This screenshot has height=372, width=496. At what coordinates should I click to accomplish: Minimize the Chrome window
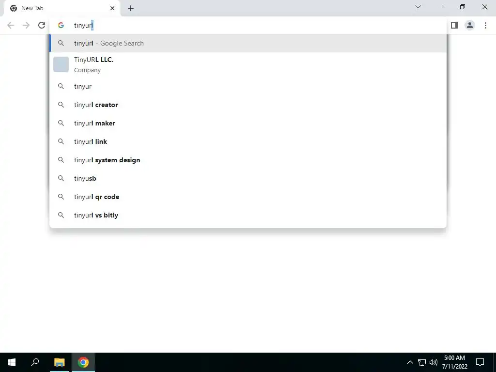click(440, 7)
